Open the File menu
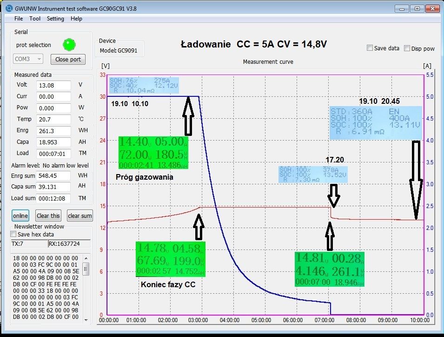 coord(19,19)
